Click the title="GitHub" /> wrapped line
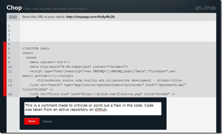This screenshot has width=222, height=134. pos(38,89)
